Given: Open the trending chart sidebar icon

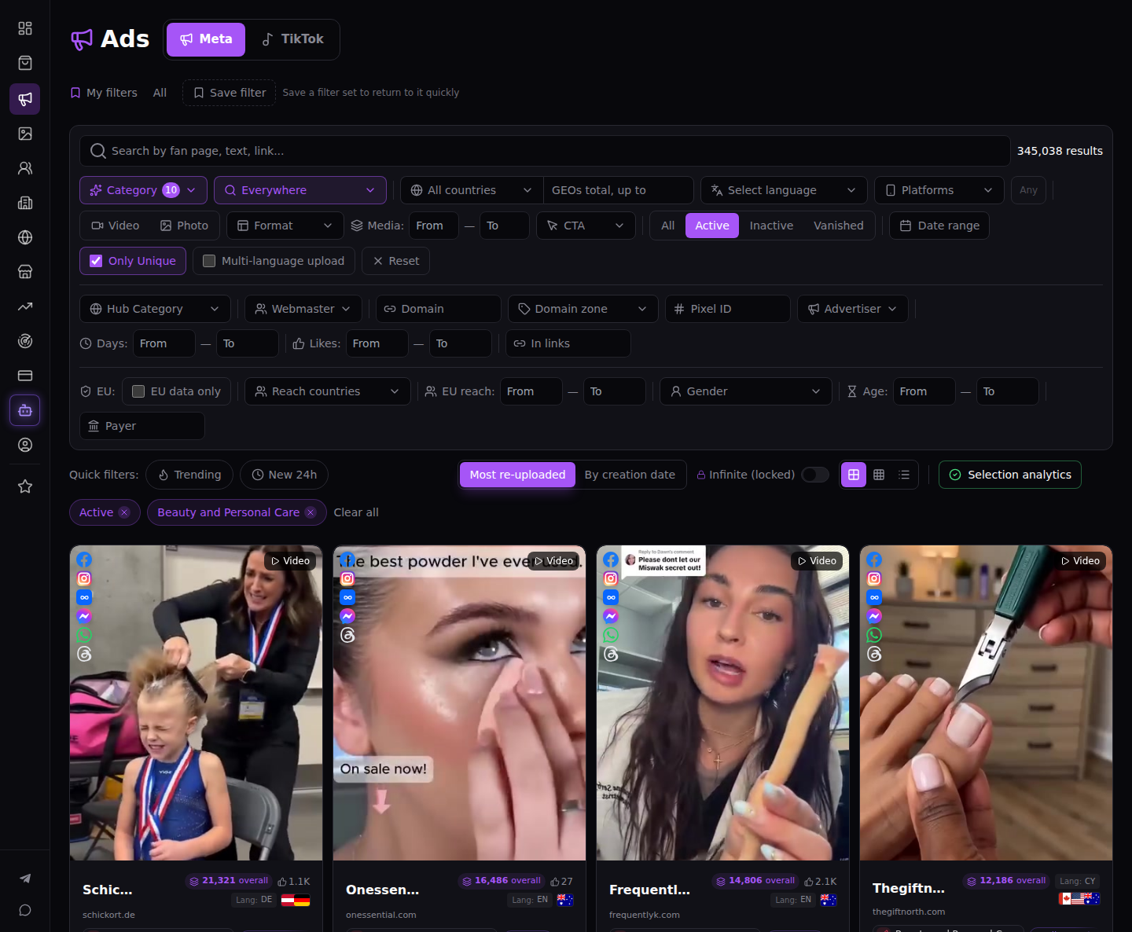Looking at the screenshot, I should point(25,306).
